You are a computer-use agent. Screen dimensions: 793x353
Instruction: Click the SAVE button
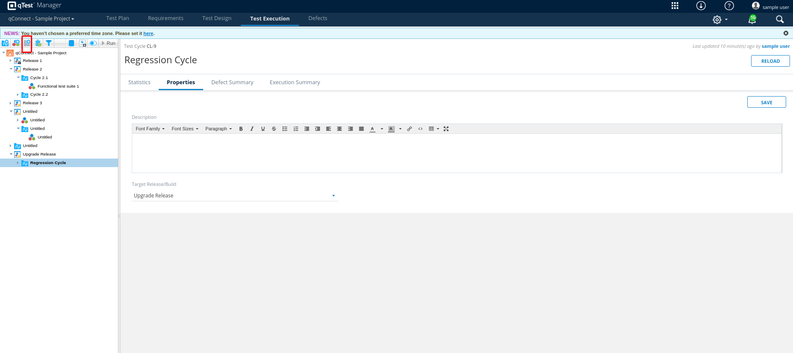tap(766, 102)
